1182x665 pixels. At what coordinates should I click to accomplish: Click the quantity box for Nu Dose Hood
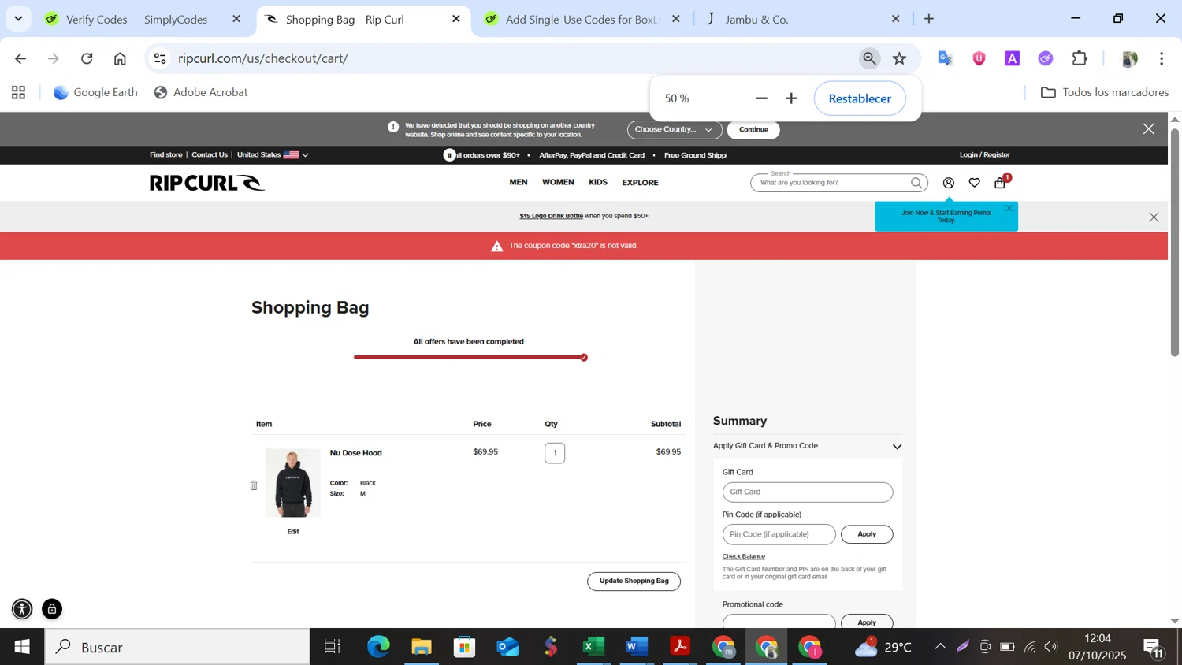click(555, 453)
